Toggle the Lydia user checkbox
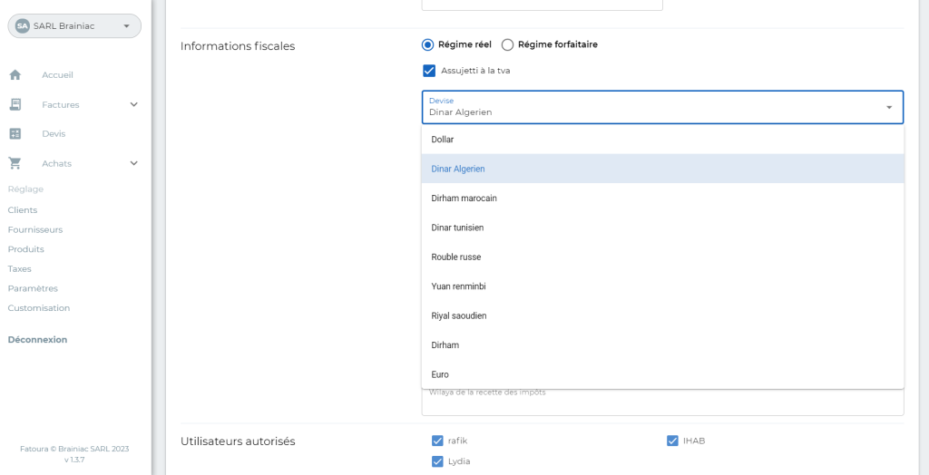Image resolution: width=929 pixels, height=475 pixels. (437, 461)
